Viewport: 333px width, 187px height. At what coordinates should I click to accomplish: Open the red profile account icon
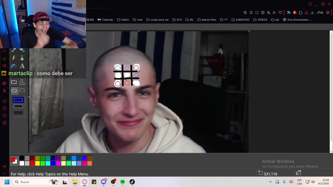pos(306,12)
